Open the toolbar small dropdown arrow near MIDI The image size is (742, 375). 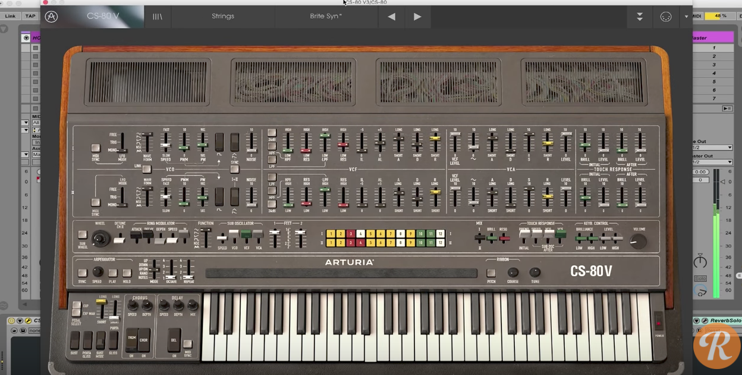(686, 17)
